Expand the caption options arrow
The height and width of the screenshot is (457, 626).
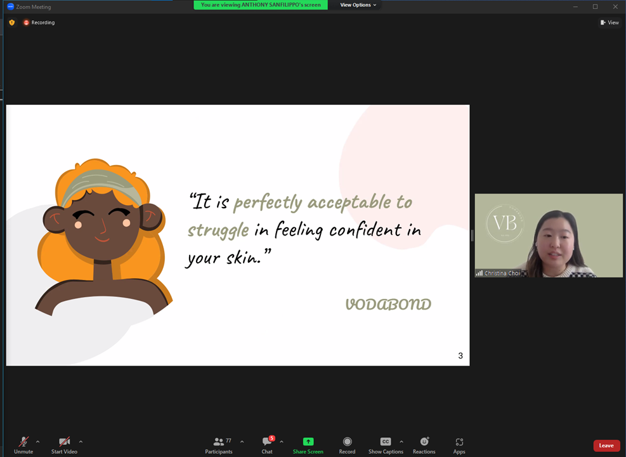401,441
